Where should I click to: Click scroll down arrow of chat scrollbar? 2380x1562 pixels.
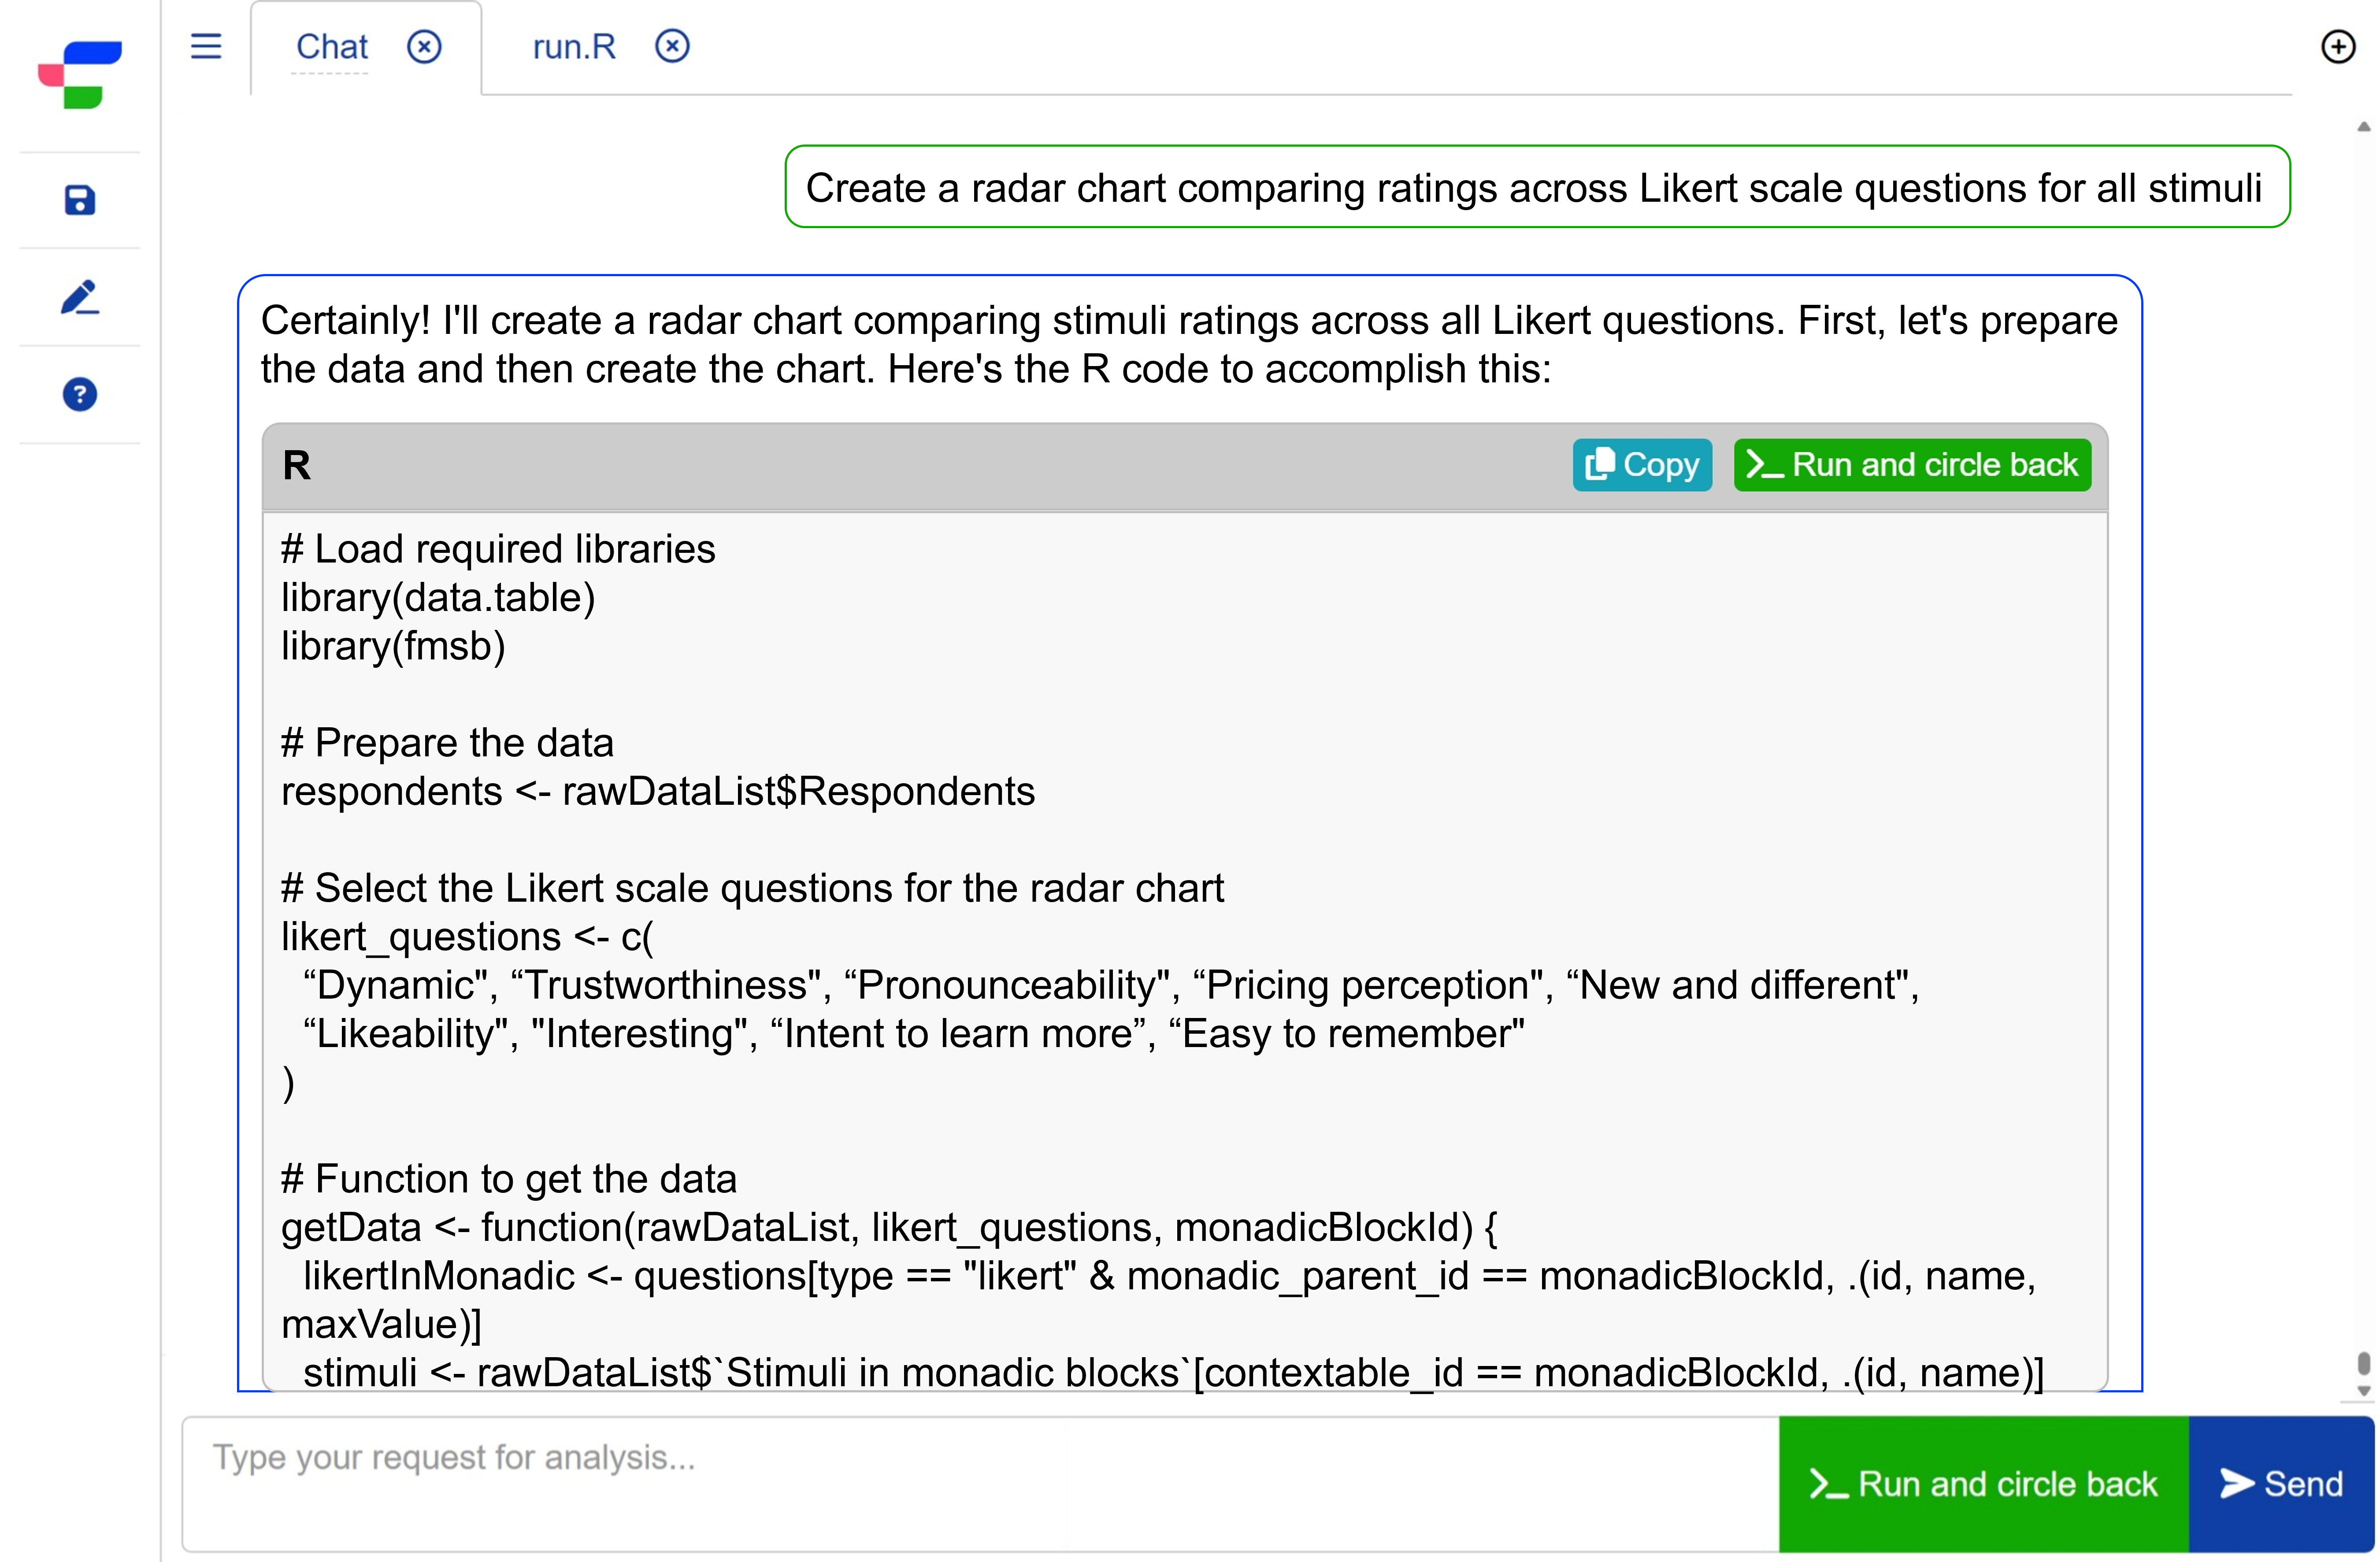pos(2364,1390)
